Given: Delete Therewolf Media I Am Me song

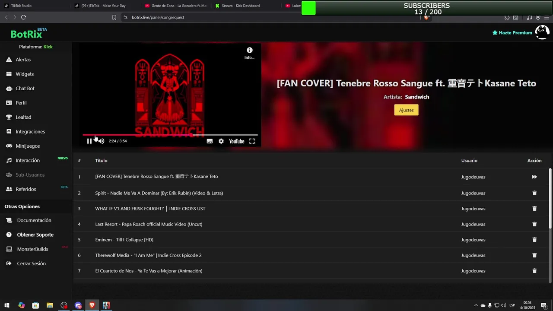Looking at the screenshot, I should [x=534, y=255].
